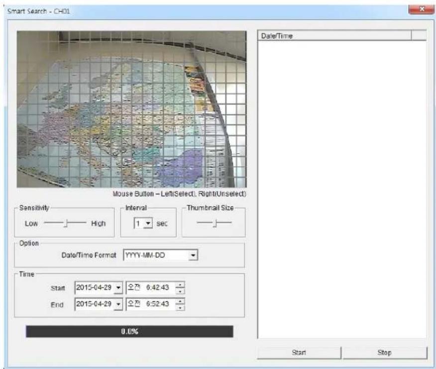Adjust the Sensitivity slider handle

click(66, 223)
